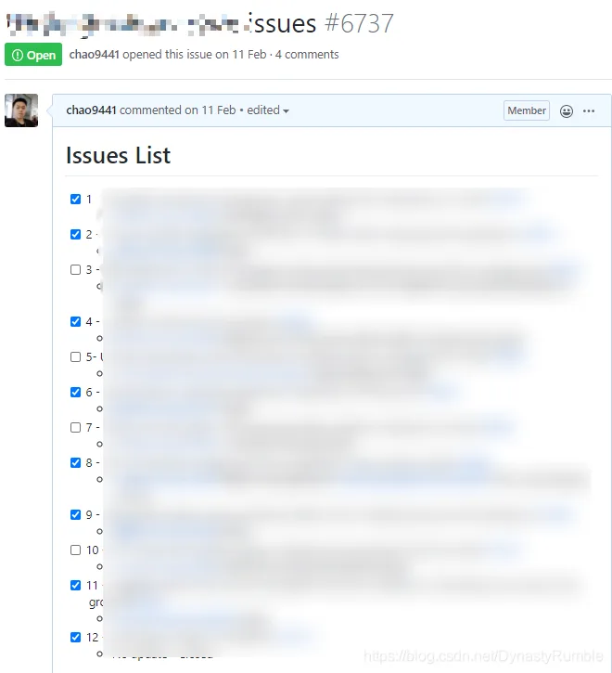
Task: Click the 'commented on 11 Feb' timestamp
Action: pyautogui.click(x=177, y=110)
